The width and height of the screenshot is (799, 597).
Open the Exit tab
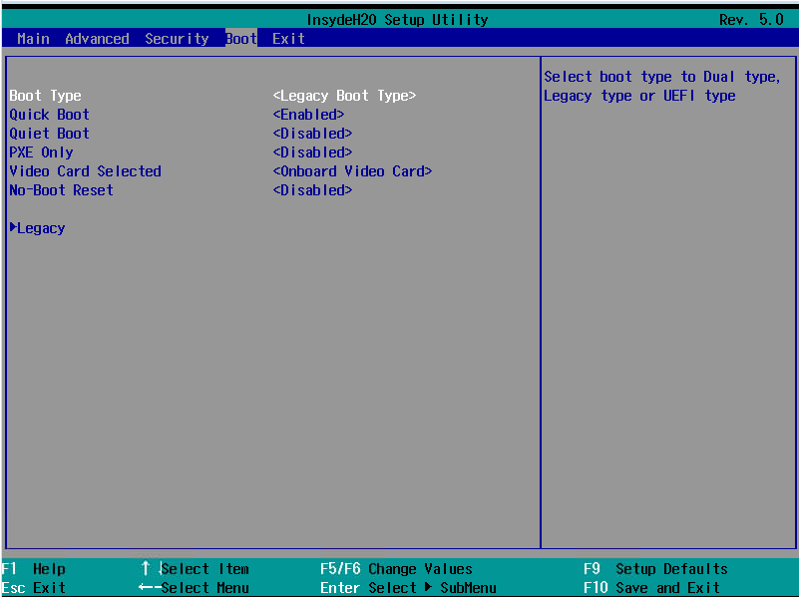click(x=288, y=39)
